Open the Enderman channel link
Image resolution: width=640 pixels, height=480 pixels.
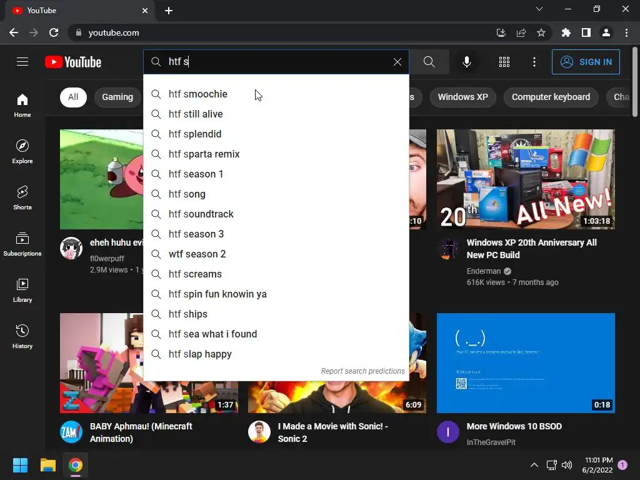[x=484, y=271]
